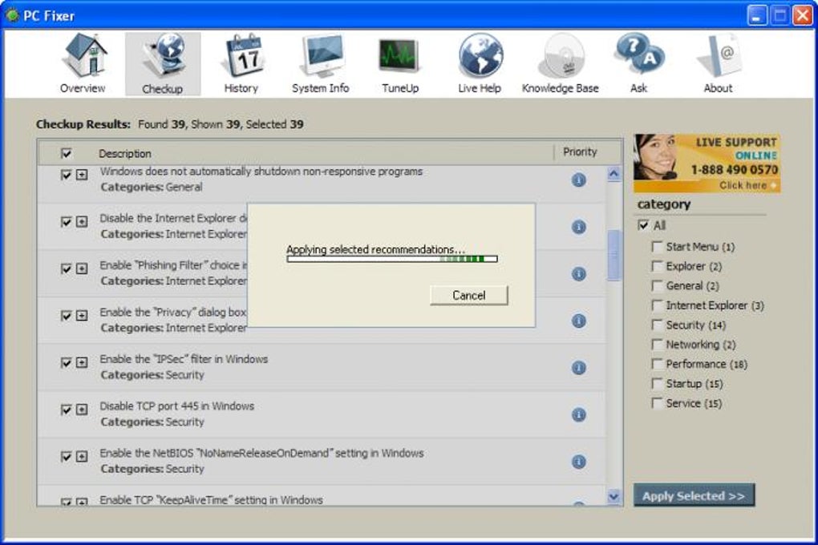Click the PC Fixer title bar logo
Image resolution: width=818 pixels, height=545 pixels.
point(11,16)
